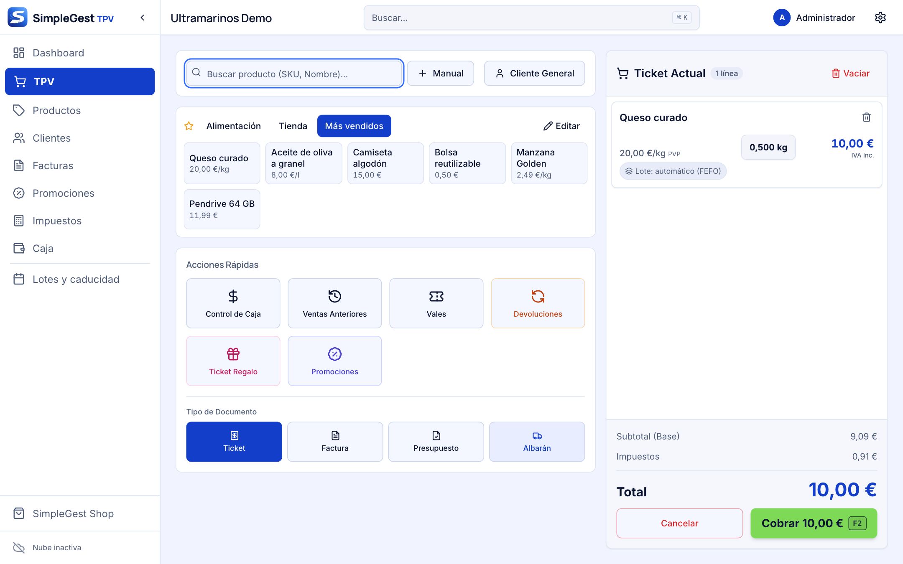Click Editar pencil button
The height and width of the screenshot is (564, 903).
561,126
